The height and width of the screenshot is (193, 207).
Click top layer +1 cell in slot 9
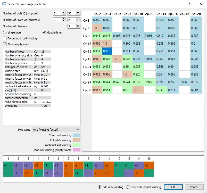click(89, 165)
